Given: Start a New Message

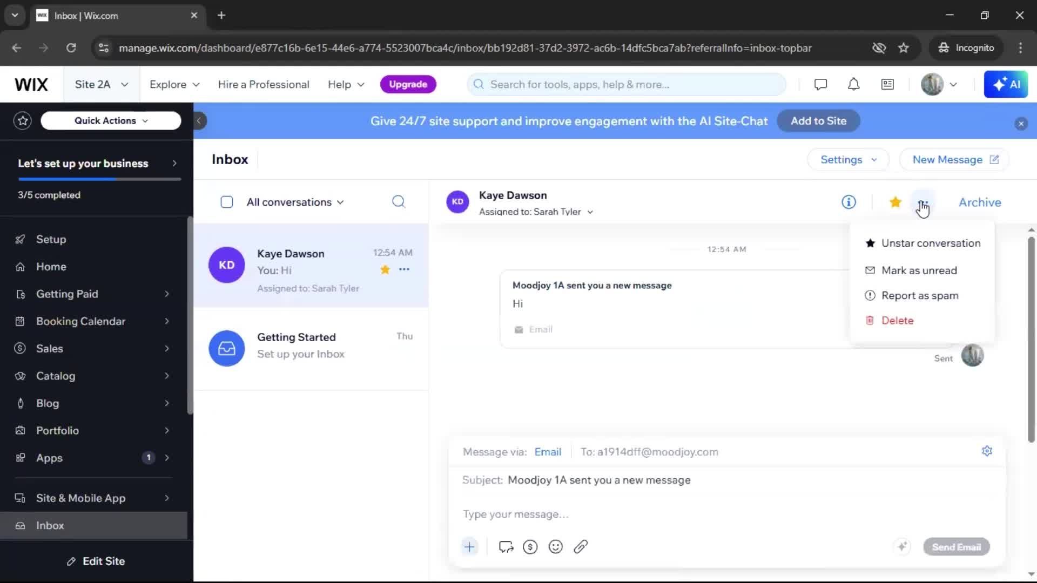Looking at the screenshot, I should click(954, 160).
